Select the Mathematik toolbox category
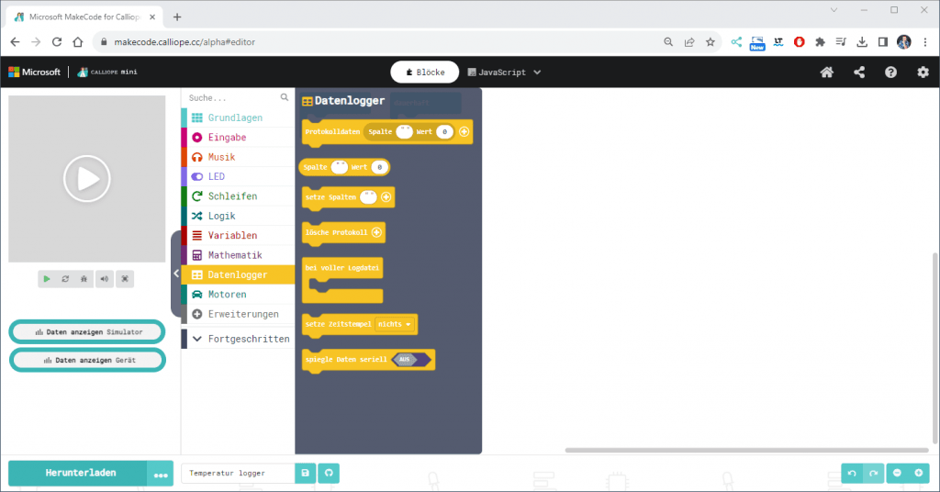The image size is (940, 492). [x=235, y=254]
